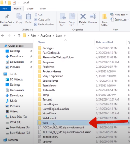Switch to the View ribbon tab
The width and height of the screenshot is (130, 144).
[x=43, y=9]
